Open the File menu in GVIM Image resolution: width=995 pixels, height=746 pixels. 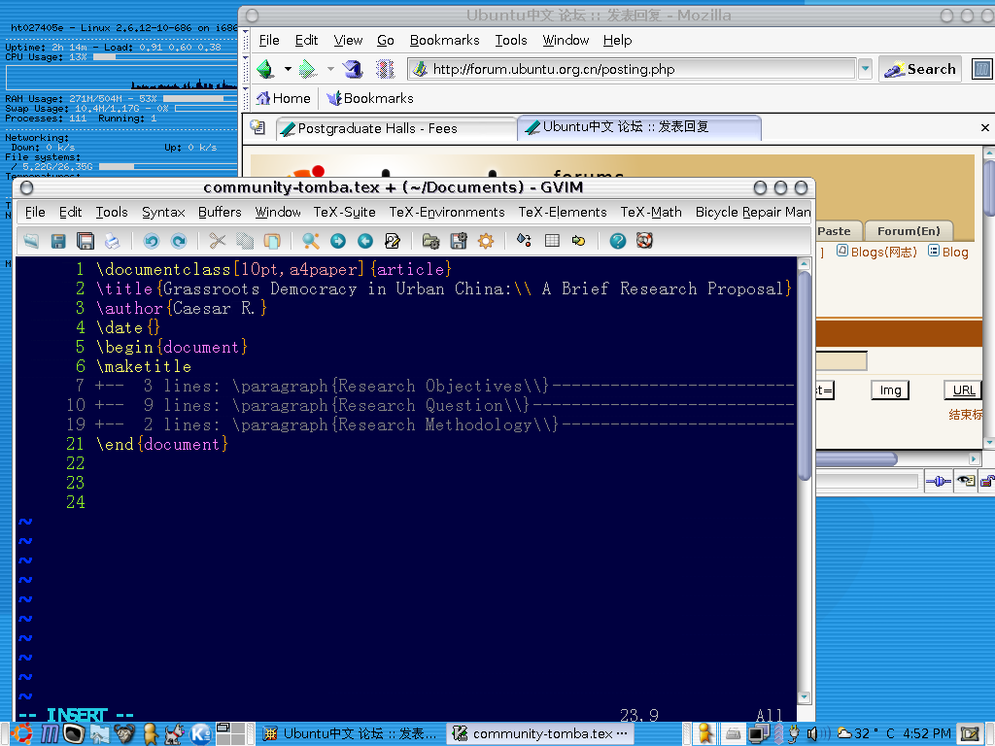pyautogui.click(x=35, y=212)
